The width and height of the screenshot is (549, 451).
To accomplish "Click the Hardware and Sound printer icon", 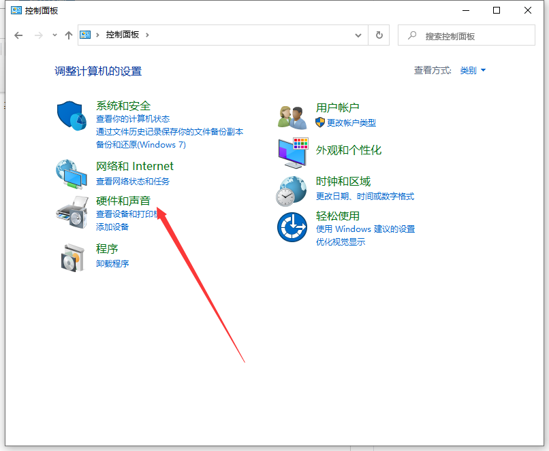I will [x=72, y=212].
